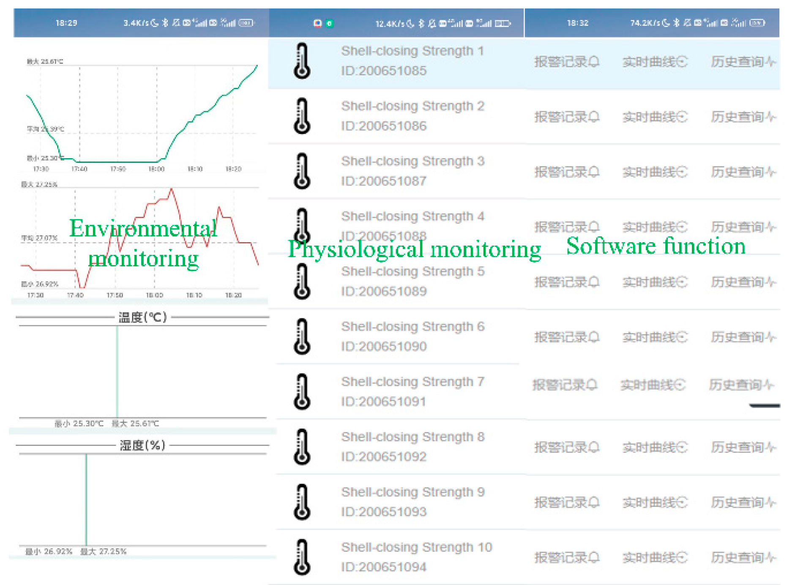Select thermometer icon for Shell-closing Strength 10
The image size is (795, 585).
(302, 557)
